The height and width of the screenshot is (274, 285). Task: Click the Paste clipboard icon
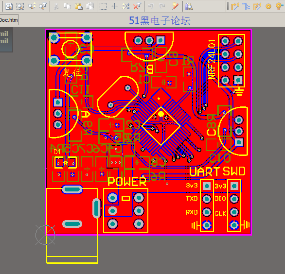[79, 6]
